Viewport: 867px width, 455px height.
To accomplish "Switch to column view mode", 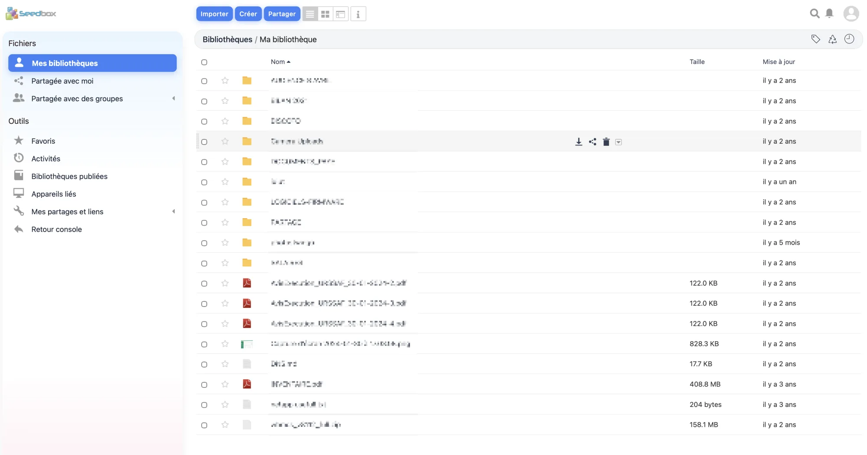I will [341, 14].
